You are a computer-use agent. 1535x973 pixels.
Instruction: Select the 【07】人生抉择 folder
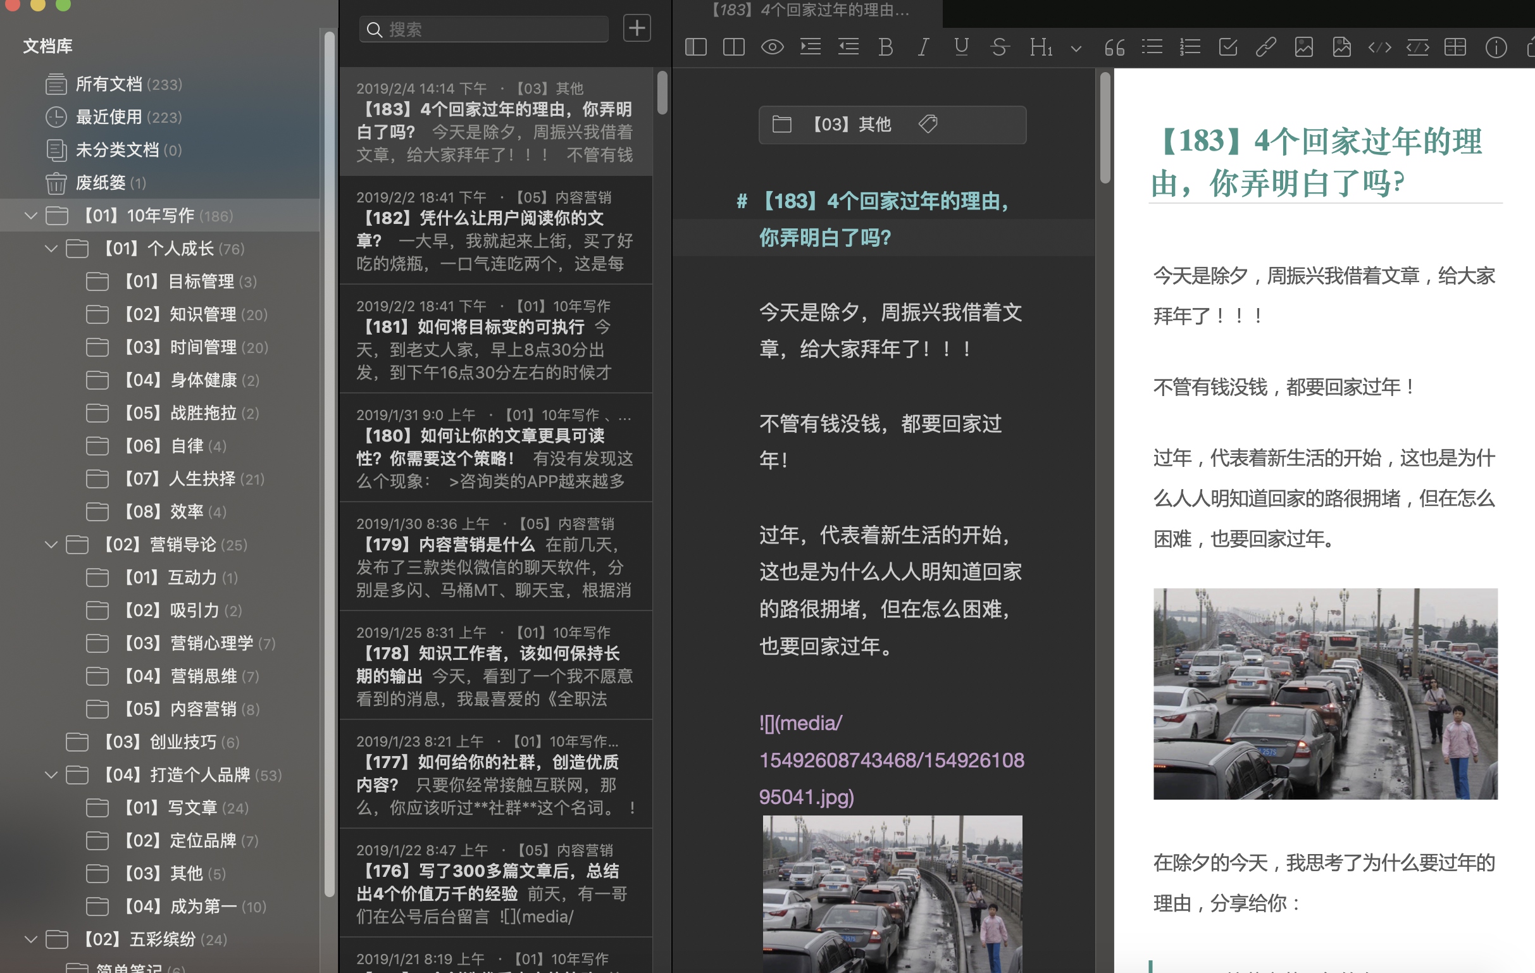[x=159, y=479]
